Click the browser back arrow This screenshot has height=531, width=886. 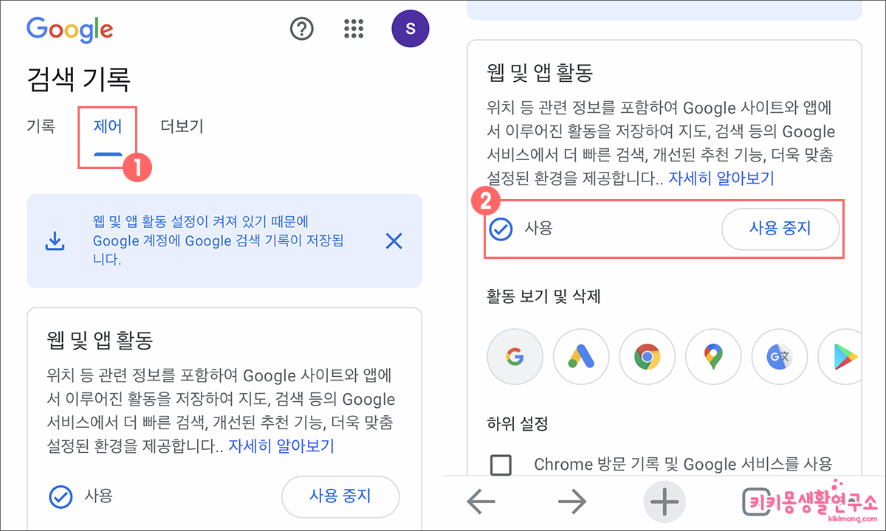click(481, 502)
